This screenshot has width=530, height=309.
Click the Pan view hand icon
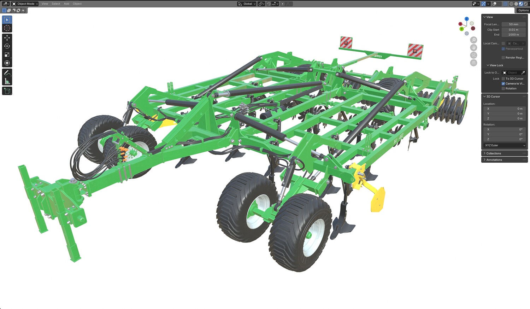tap(474, 47)
